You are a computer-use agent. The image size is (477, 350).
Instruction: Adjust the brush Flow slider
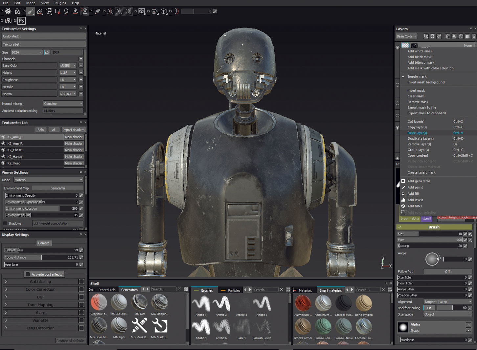[430, 240]
